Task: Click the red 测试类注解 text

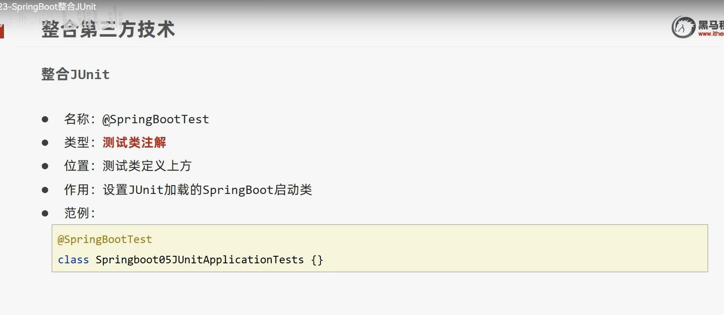Action: 134,143
